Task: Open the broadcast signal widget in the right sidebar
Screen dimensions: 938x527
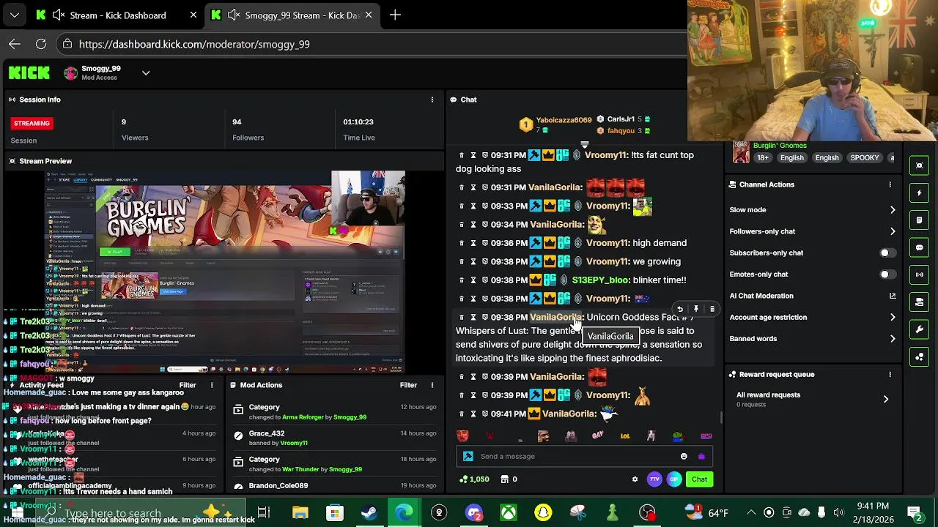Action: pos(920,274)
